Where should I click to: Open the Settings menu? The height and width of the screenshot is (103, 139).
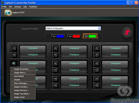(x=18, y=7)
